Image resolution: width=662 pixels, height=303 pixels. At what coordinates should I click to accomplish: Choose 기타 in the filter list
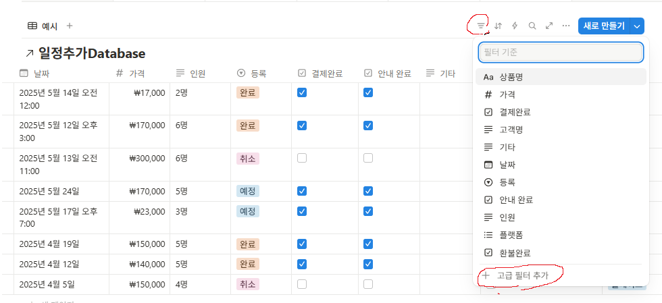tap(561, 147)
